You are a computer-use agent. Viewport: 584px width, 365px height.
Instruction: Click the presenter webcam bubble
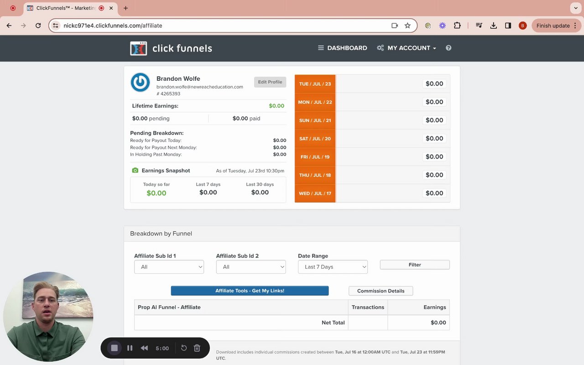click(x=48, y=317)
